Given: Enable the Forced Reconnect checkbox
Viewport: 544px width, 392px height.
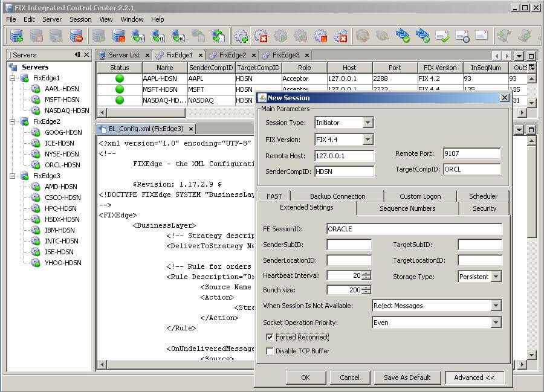Looking at the screenshot, I should [x=270, y=337].
